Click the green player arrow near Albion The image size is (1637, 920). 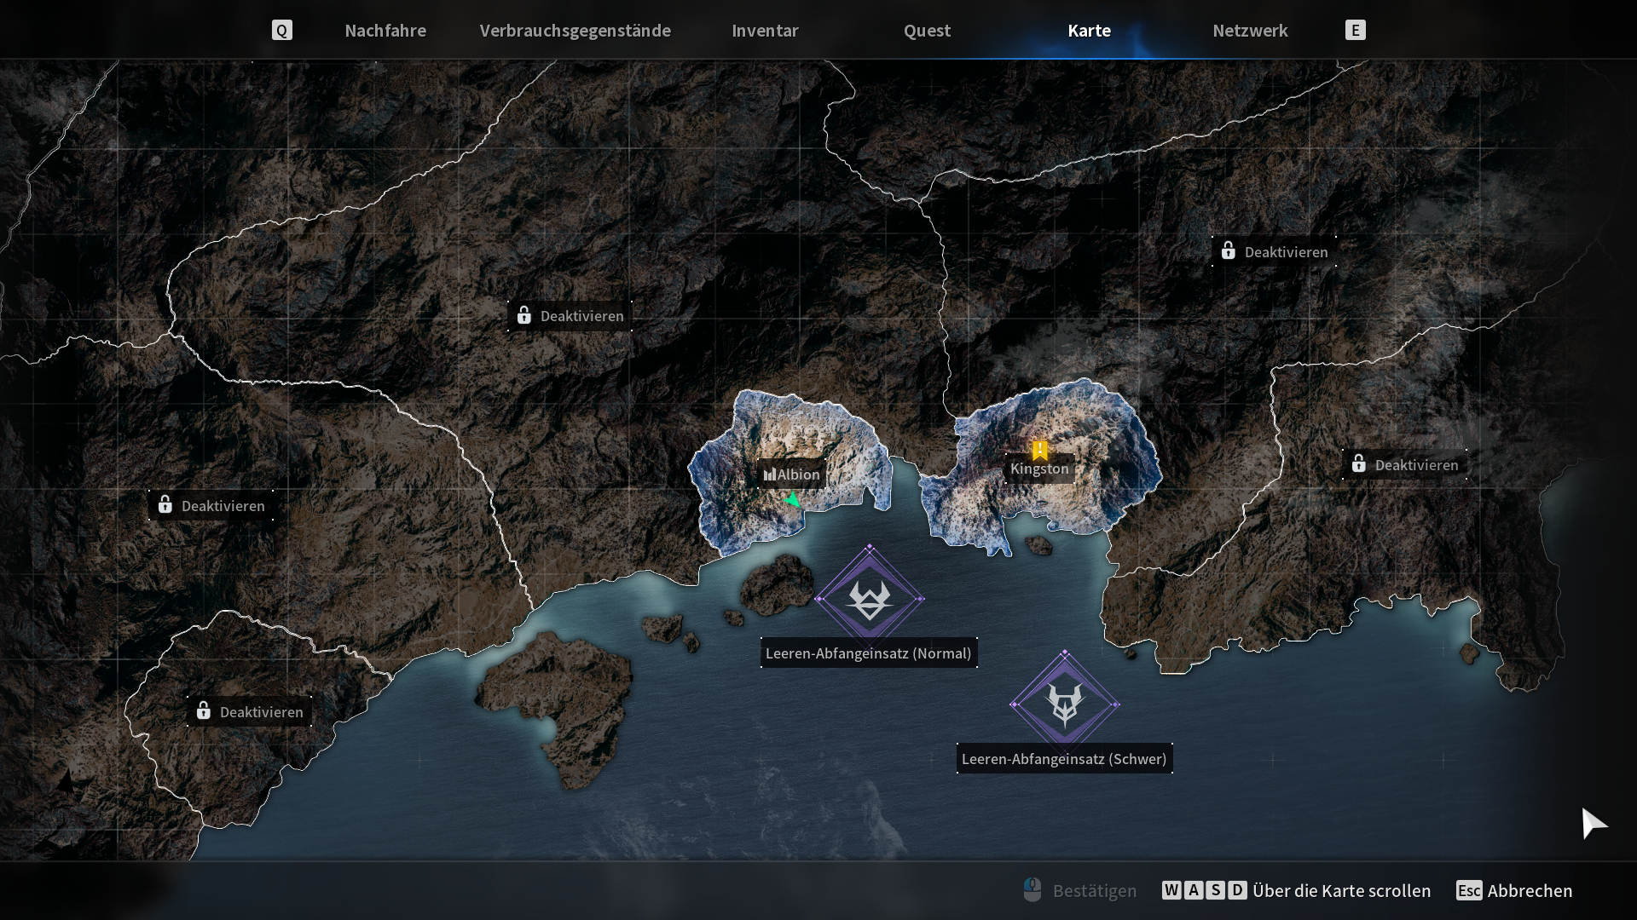(793, 500)
